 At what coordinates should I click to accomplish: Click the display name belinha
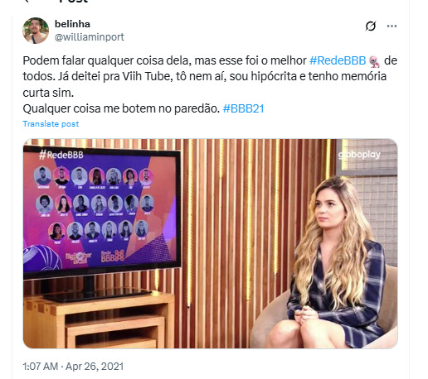click(72, 24)
